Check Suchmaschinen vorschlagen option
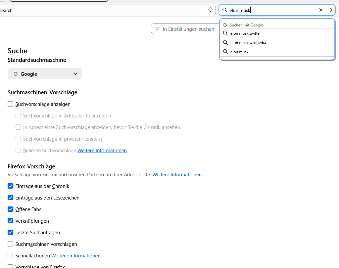Screen dimensions: 339x268 tap(10, 244)
